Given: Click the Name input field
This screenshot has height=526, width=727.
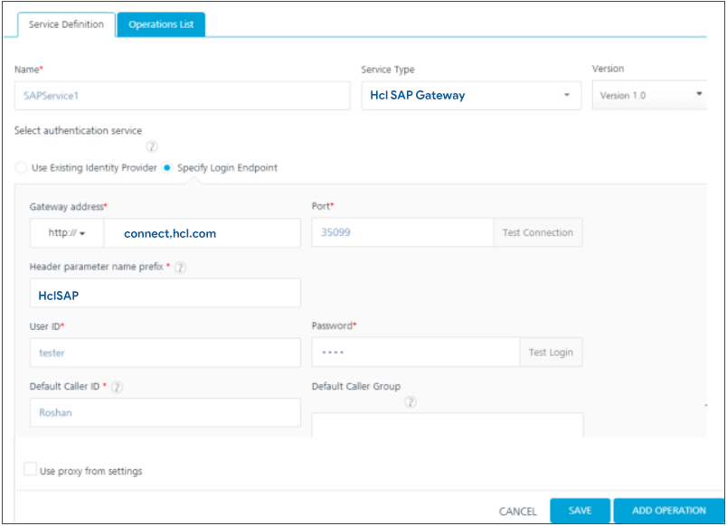Looking at the screenshot, I should pyautogui.click(x=182, y=95).
